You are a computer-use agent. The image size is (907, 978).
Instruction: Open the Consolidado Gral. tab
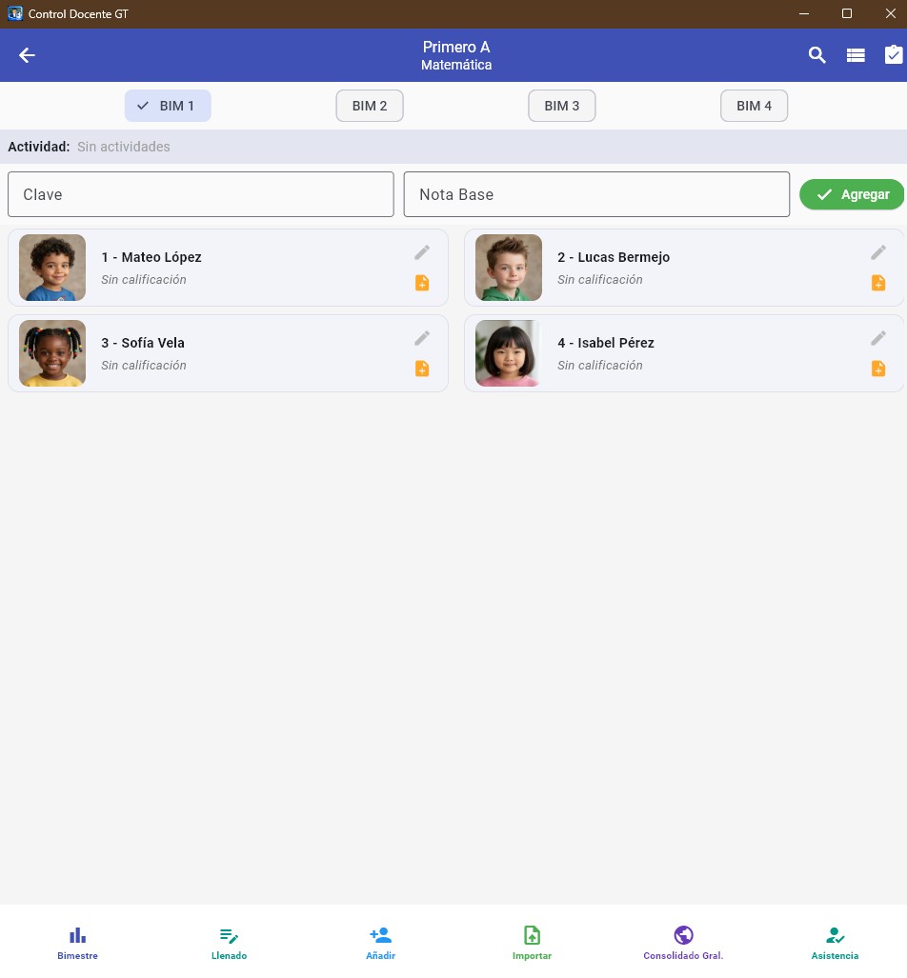(683, 943)
